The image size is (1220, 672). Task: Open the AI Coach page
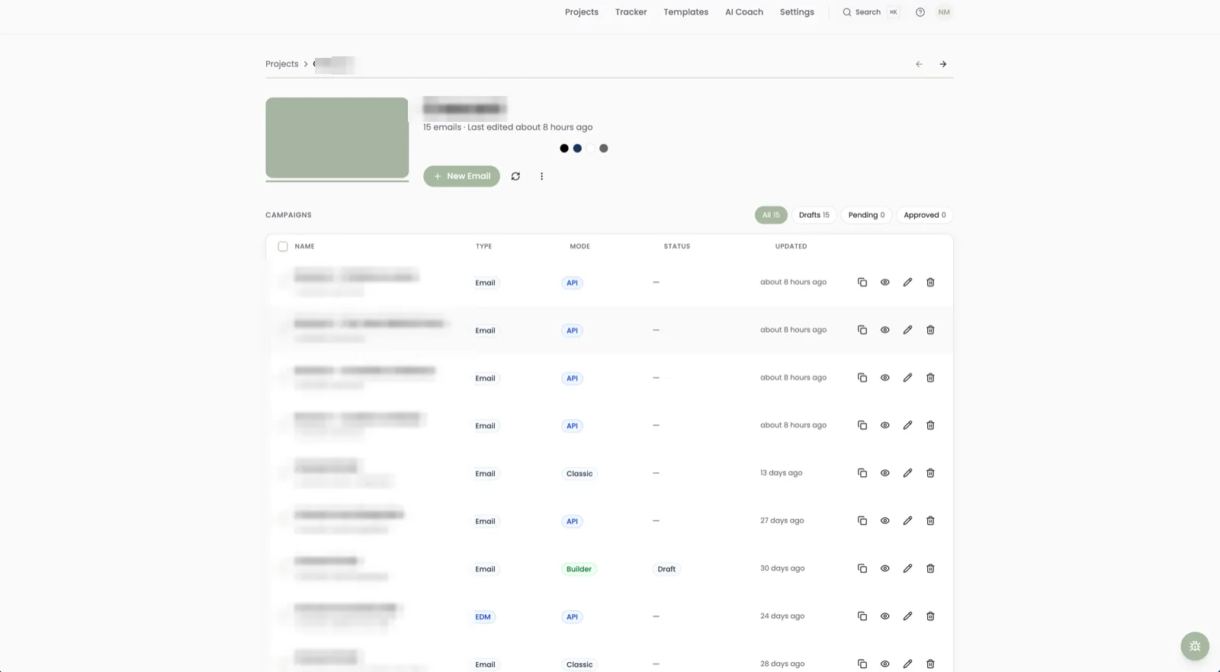(744, 12)
